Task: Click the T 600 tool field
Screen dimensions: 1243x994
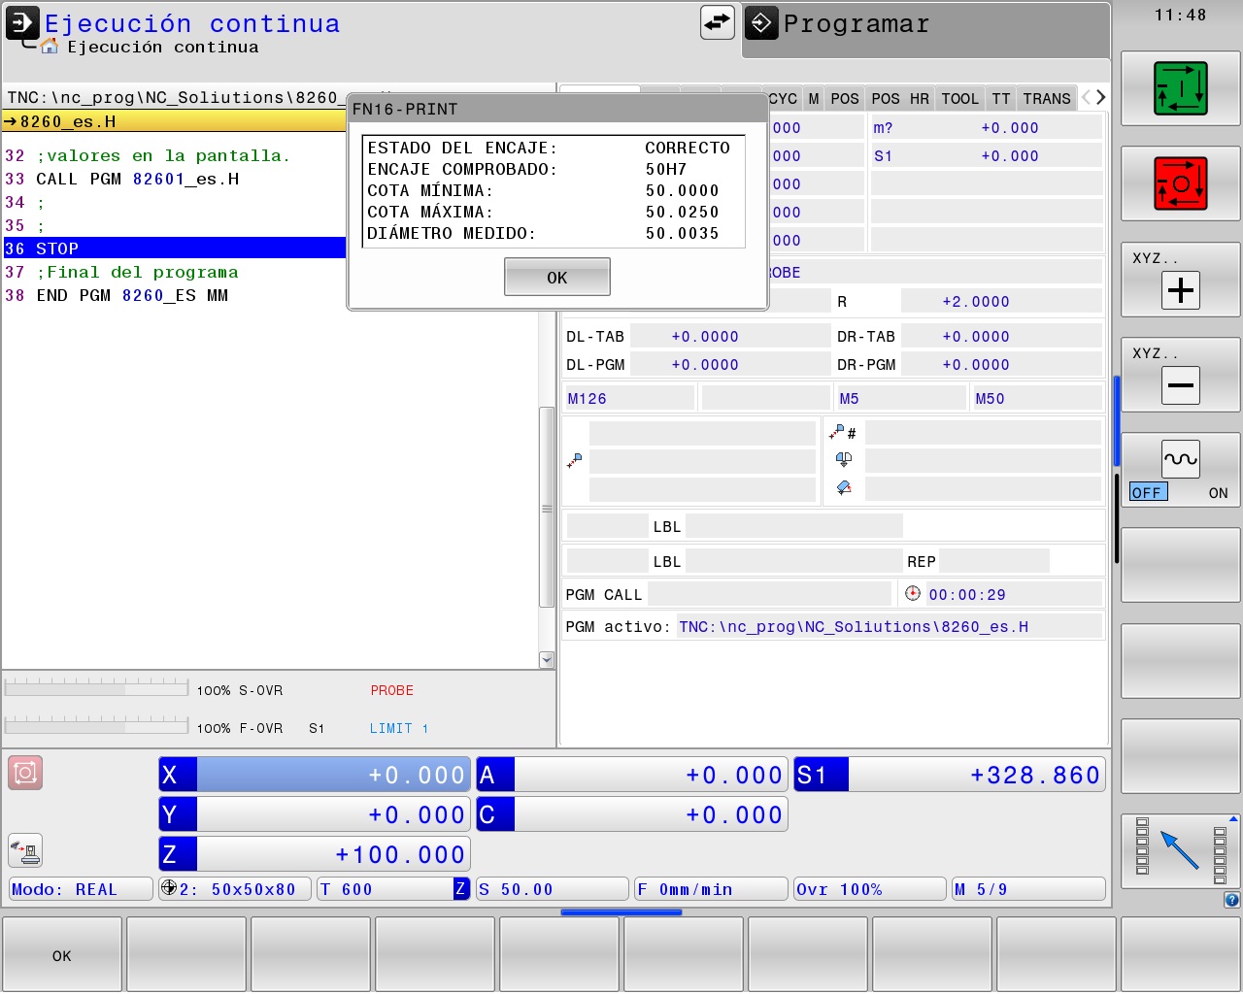Action: 393,889
